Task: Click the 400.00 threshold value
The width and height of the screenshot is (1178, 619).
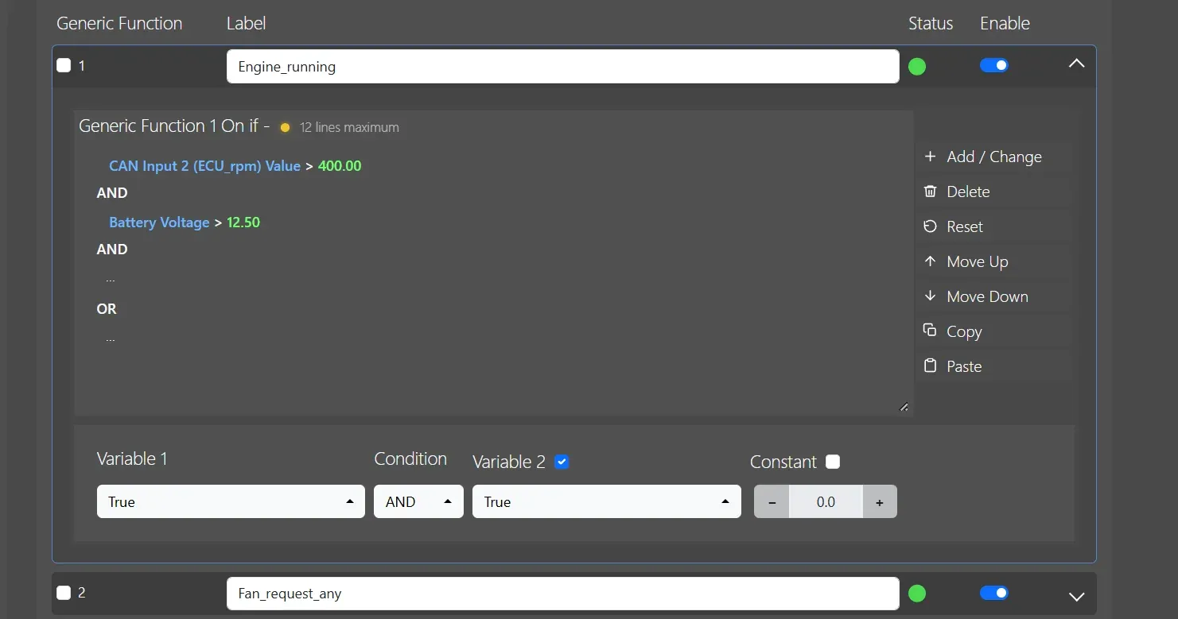Action: click(340, 166)
